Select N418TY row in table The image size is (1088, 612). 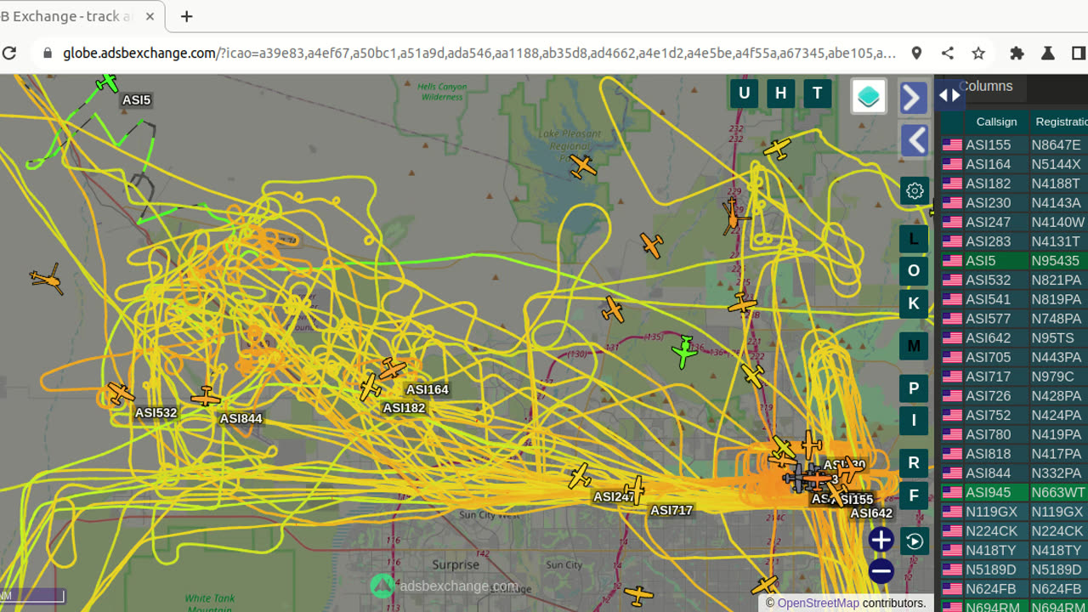(1014, 550)
